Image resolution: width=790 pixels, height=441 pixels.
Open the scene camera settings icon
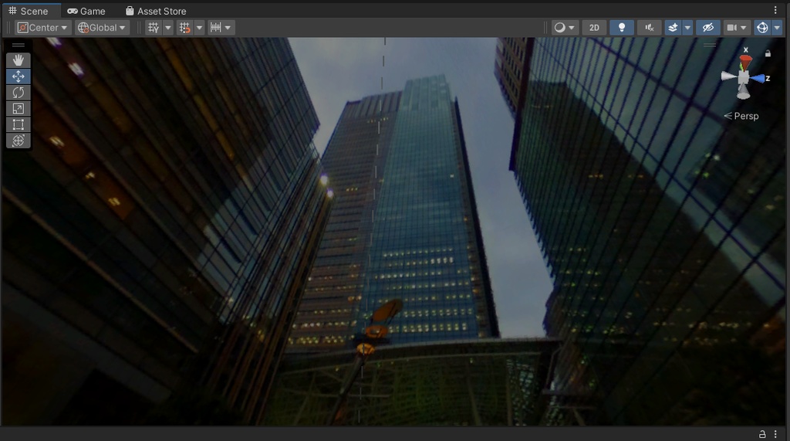(x=731, y=28)
